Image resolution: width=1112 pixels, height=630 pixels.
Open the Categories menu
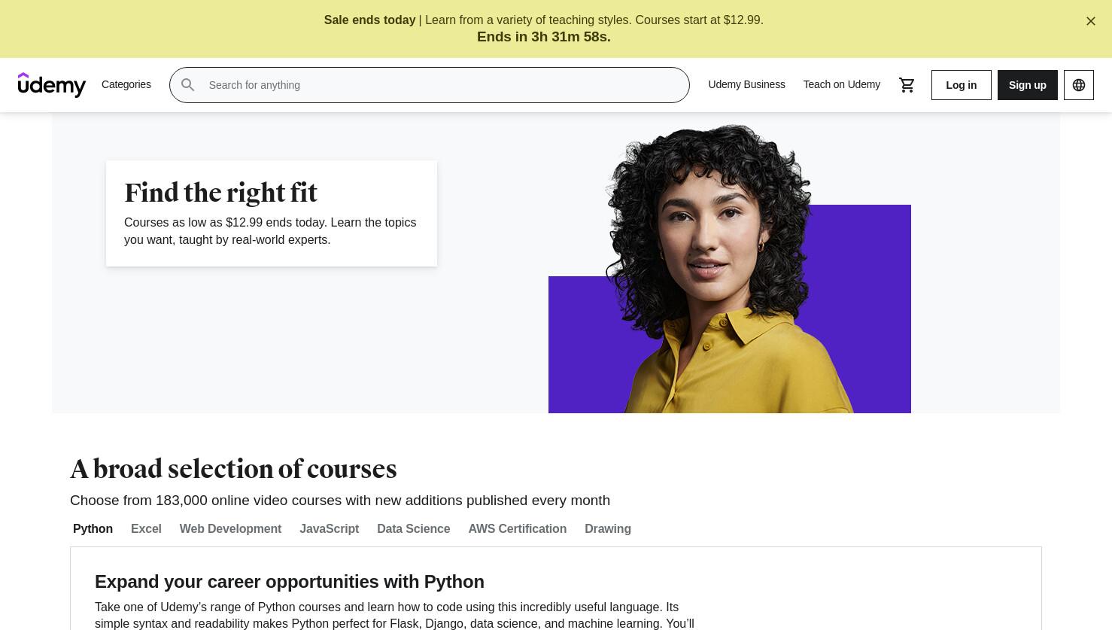126,84
